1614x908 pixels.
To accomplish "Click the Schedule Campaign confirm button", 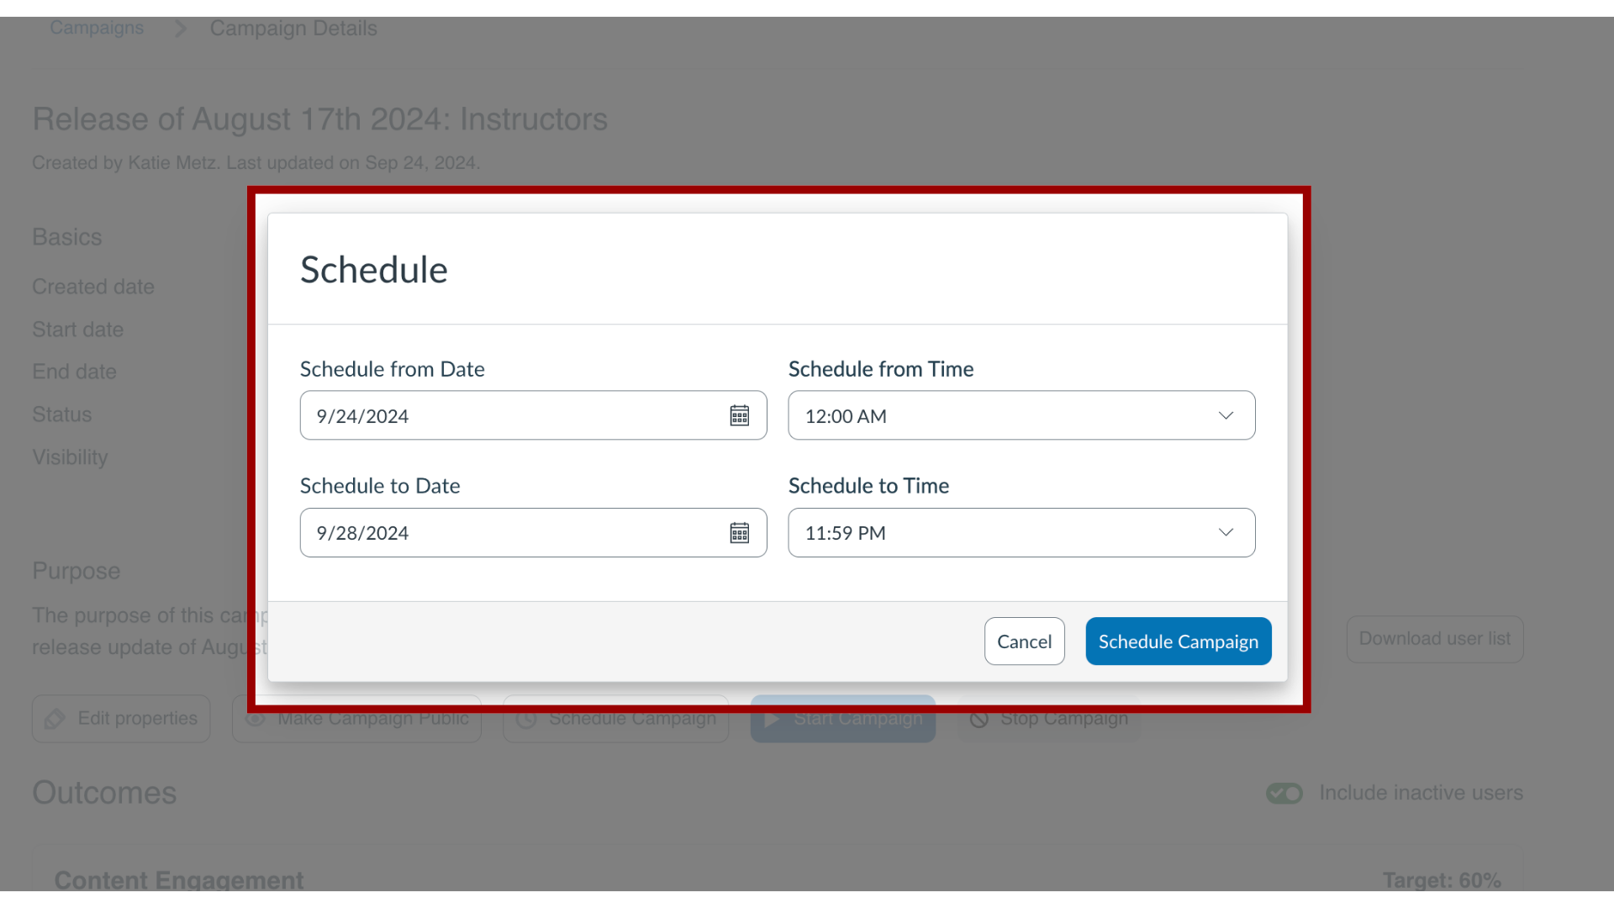I will [1179, 641].
